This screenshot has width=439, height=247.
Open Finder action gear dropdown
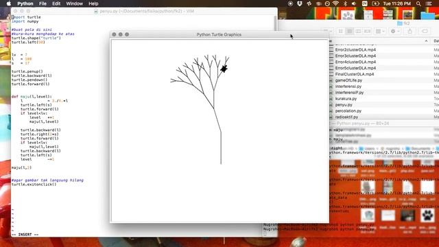click(x=395, y=32)
